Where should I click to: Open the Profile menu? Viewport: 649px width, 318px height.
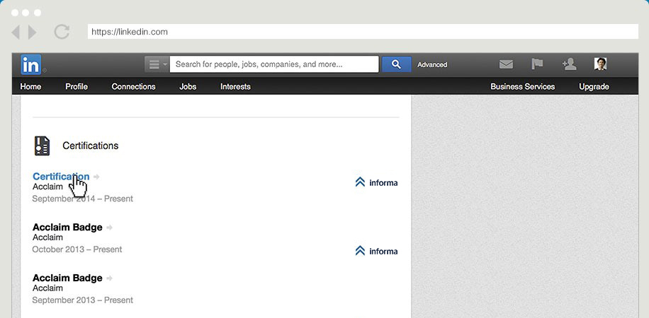click(x=77, y=86)
